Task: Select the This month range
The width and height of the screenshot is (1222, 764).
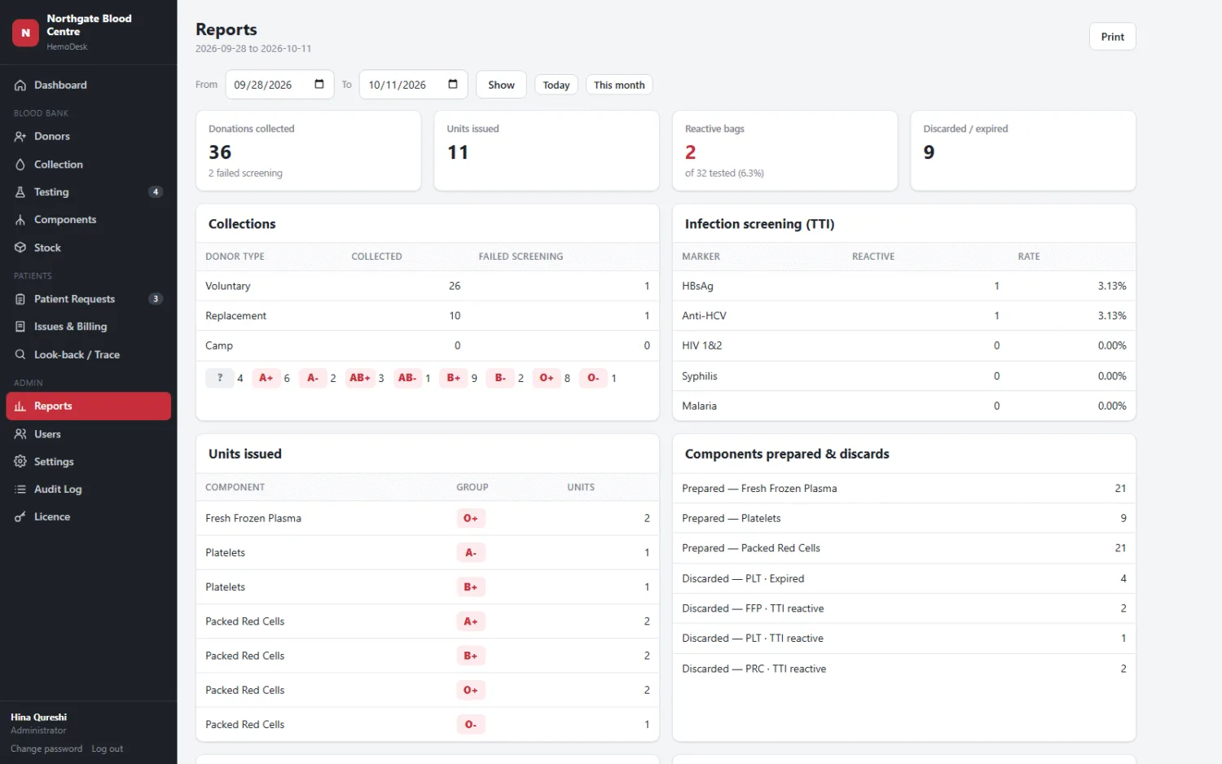Action: pos(619,85)
